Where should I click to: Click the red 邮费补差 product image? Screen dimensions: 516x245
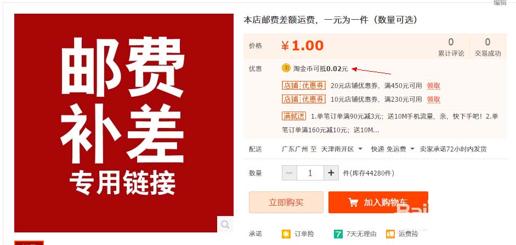pos(124,123)
